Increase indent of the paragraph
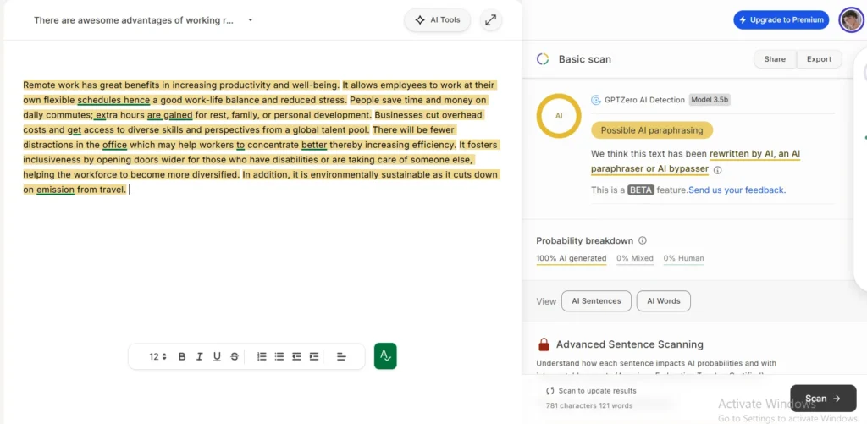Screen dimensions: 867x424 314,356
